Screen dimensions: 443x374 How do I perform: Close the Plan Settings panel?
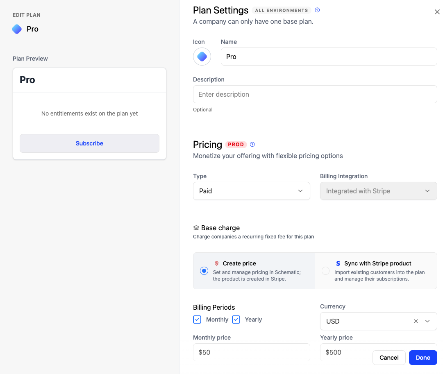437,12
